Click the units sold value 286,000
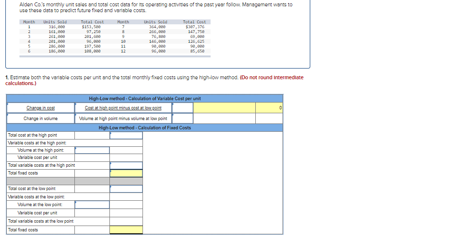 [56, 46]
